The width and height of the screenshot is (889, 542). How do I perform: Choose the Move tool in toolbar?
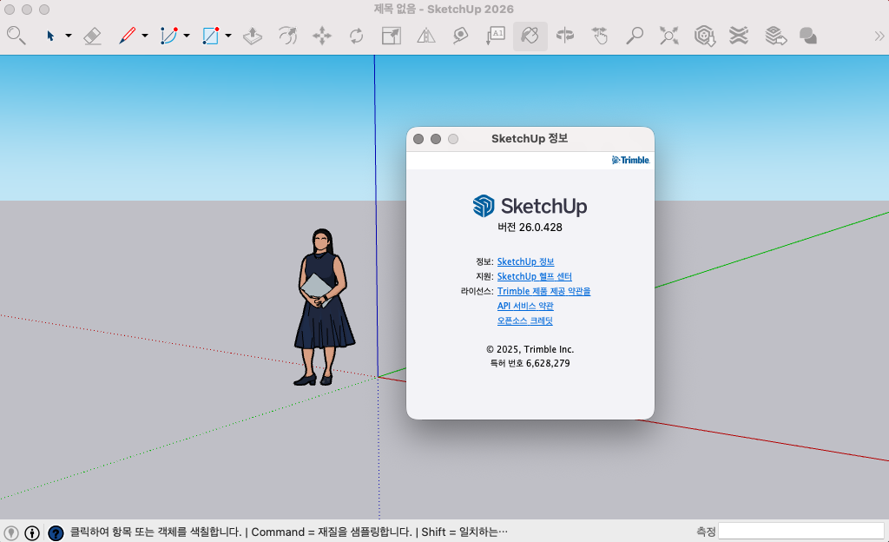click(322, 36)
